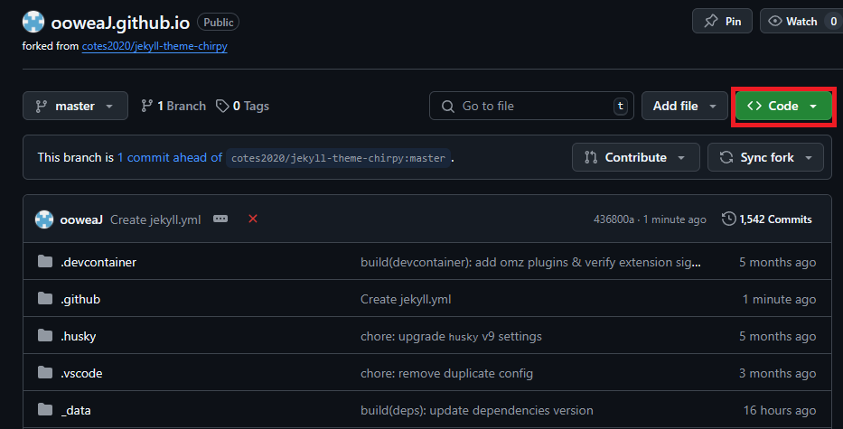The width and height of the screenshot is (843, 429).
Task: Focus the Go to file search field
Action: [x=531, y=106]
